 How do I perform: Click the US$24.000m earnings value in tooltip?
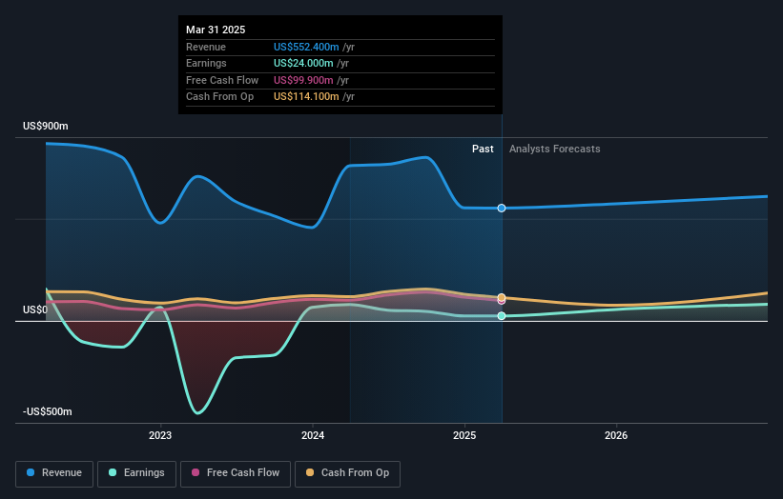coord(303,63)
